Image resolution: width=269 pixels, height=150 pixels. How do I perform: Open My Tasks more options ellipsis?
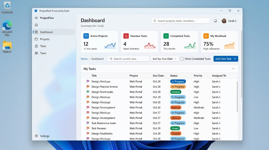pos(233,69)
